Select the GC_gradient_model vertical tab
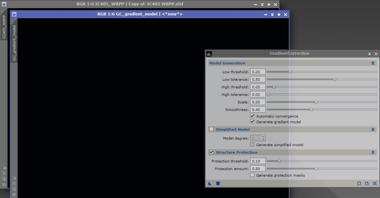 click(x=14, y=43)
